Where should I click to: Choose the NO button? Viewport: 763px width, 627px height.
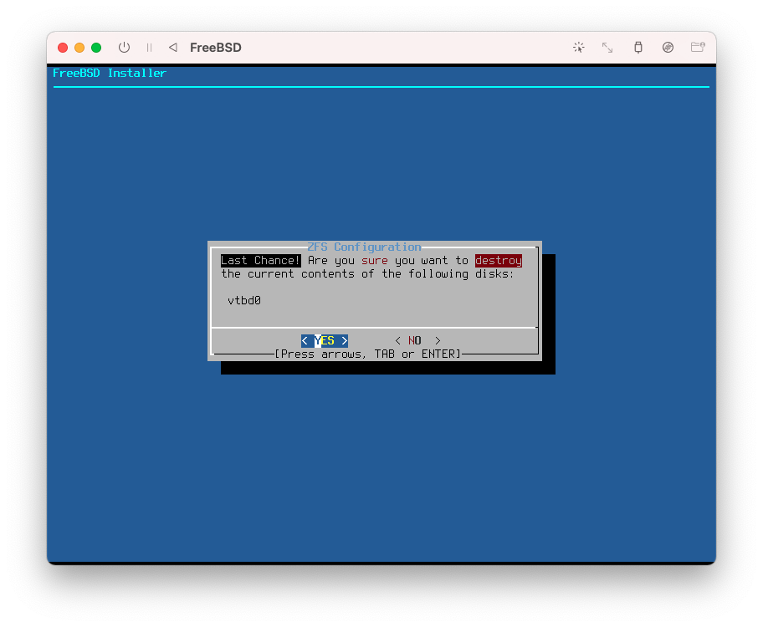417,340
